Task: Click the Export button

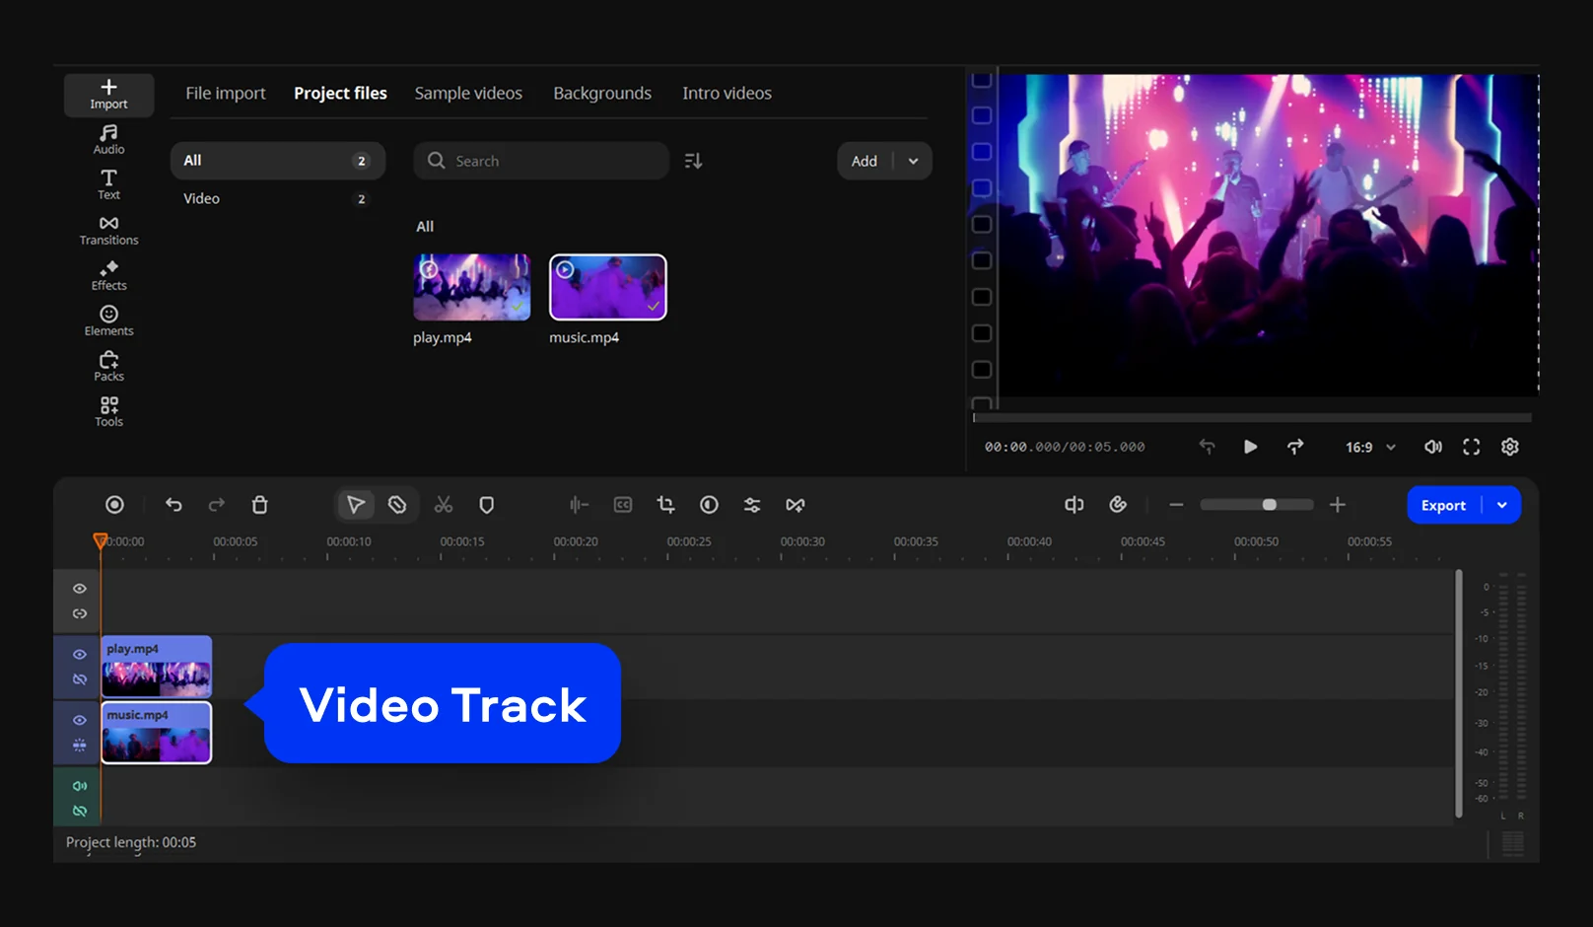Action: point(1443,505)
